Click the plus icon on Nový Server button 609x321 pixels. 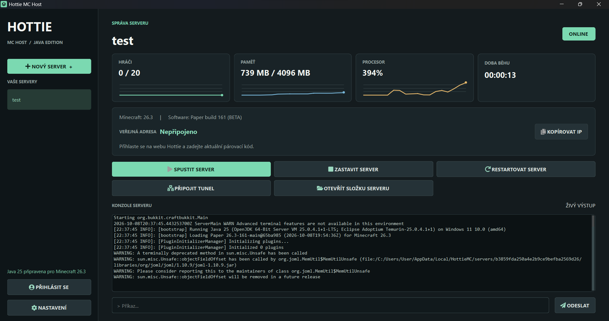click(28, 66)
